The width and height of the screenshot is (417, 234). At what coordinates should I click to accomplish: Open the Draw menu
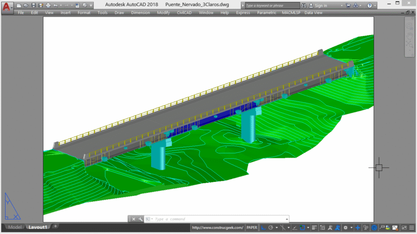(x=119, y=12)
